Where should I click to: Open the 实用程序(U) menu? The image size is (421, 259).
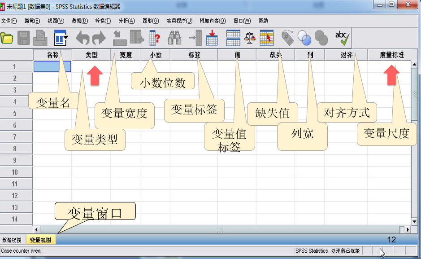click(180, 21)
